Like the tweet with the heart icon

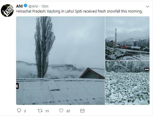point(61,110)
